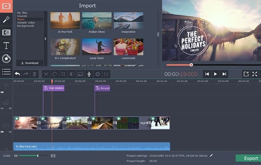Collapse the import sidebar chevron
This screenshot has height=165, width=261.
tap(45, 38)
